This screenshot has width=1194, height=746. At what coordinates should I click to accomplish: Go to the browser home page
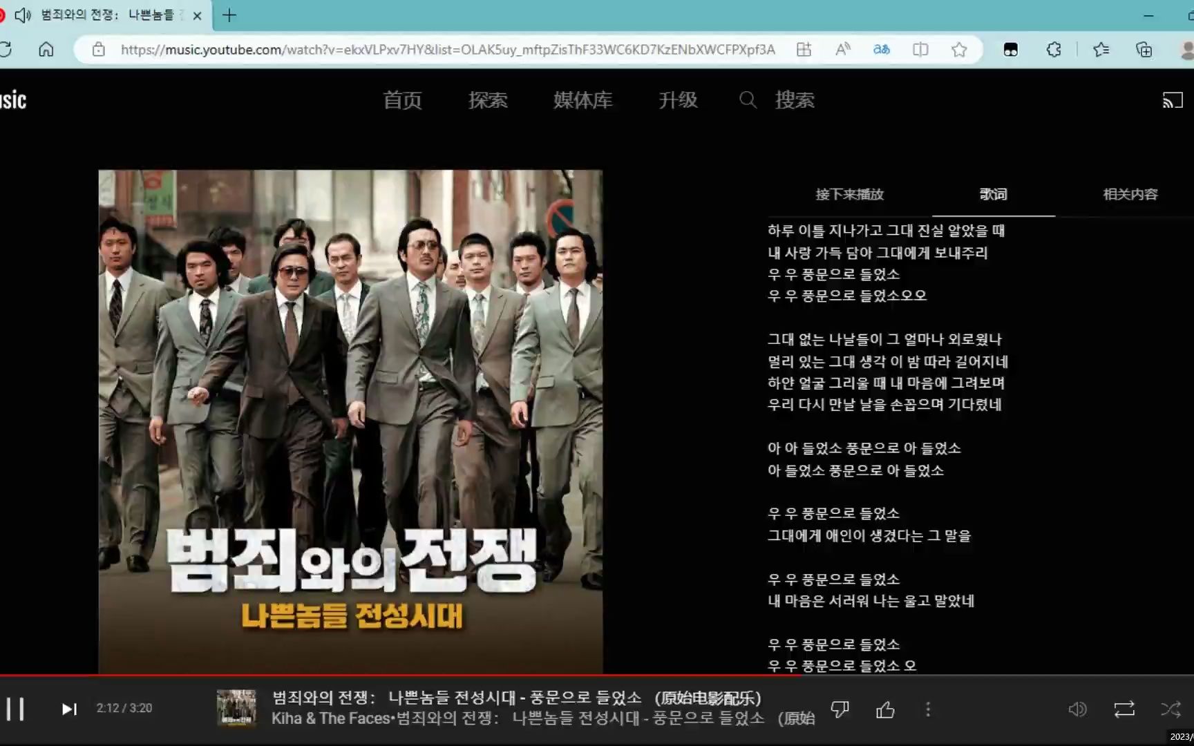[x=46, y=50]
